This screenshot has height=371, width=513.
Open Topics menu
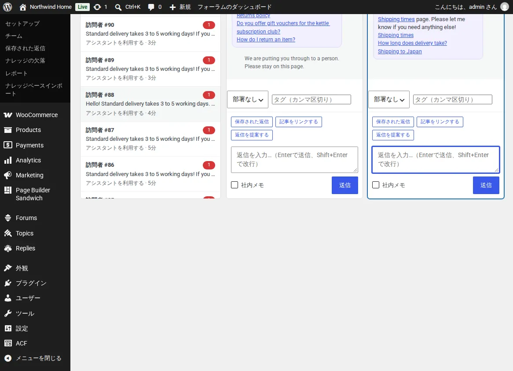pyautogui.click(x=35, y=233)
